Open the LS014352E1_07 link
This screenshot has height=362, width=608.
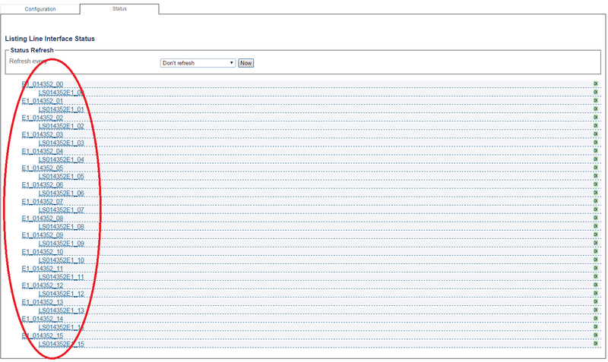pyautogui.click(x=62, y=210)
